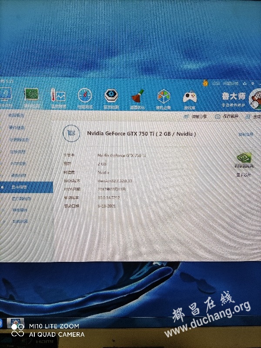Click the driver date value '9-13-2021'
Screen dimensions: 261x348
(x=107, y=206)
